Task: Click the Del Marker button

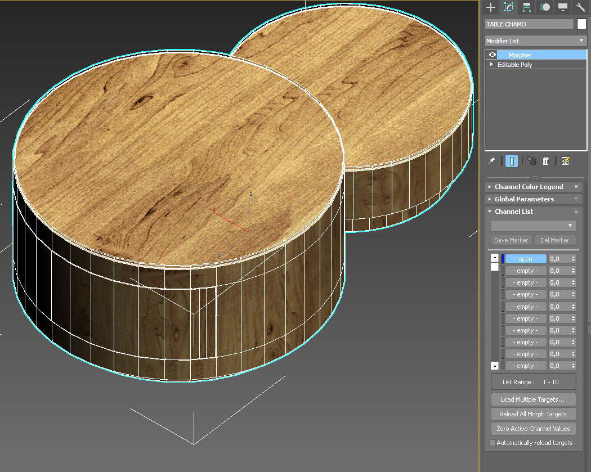Action: pyautogui.click(x=554, y=240)
